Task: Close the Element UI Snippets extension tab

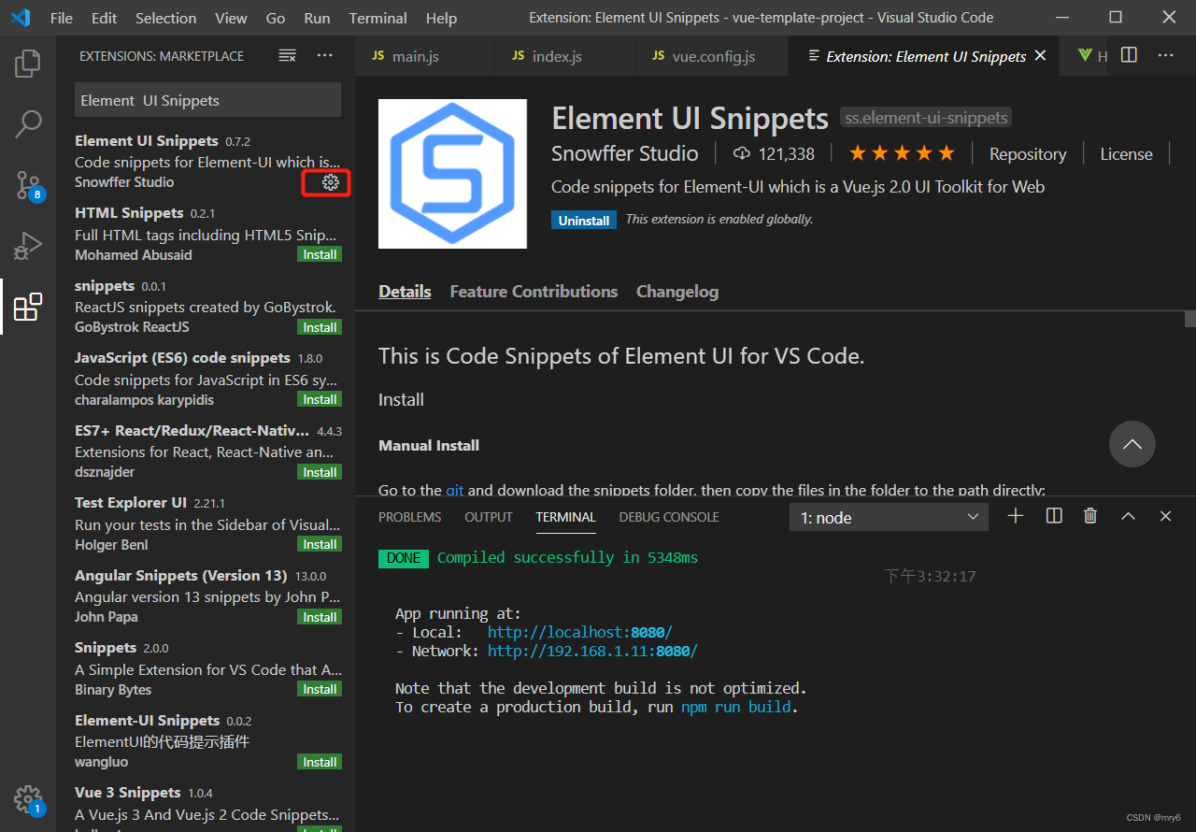Action: coord(1040,56)
